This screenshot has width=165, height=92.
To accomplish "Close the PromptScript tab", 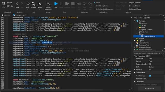I will pyautogui.click(x=26, y=15).
